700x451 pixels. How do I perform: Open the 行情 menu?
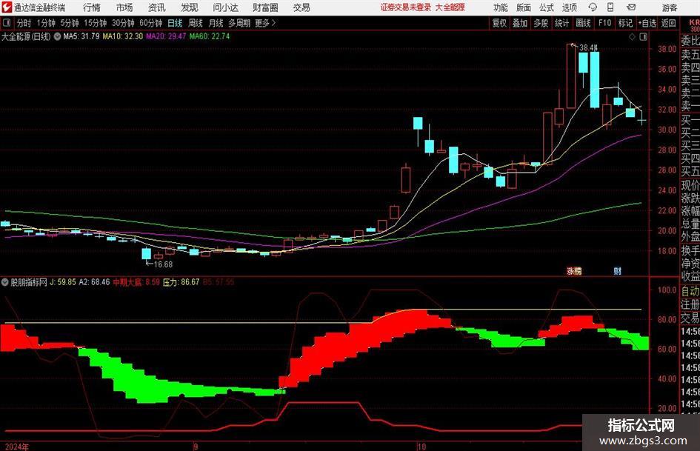click(92, 7)
